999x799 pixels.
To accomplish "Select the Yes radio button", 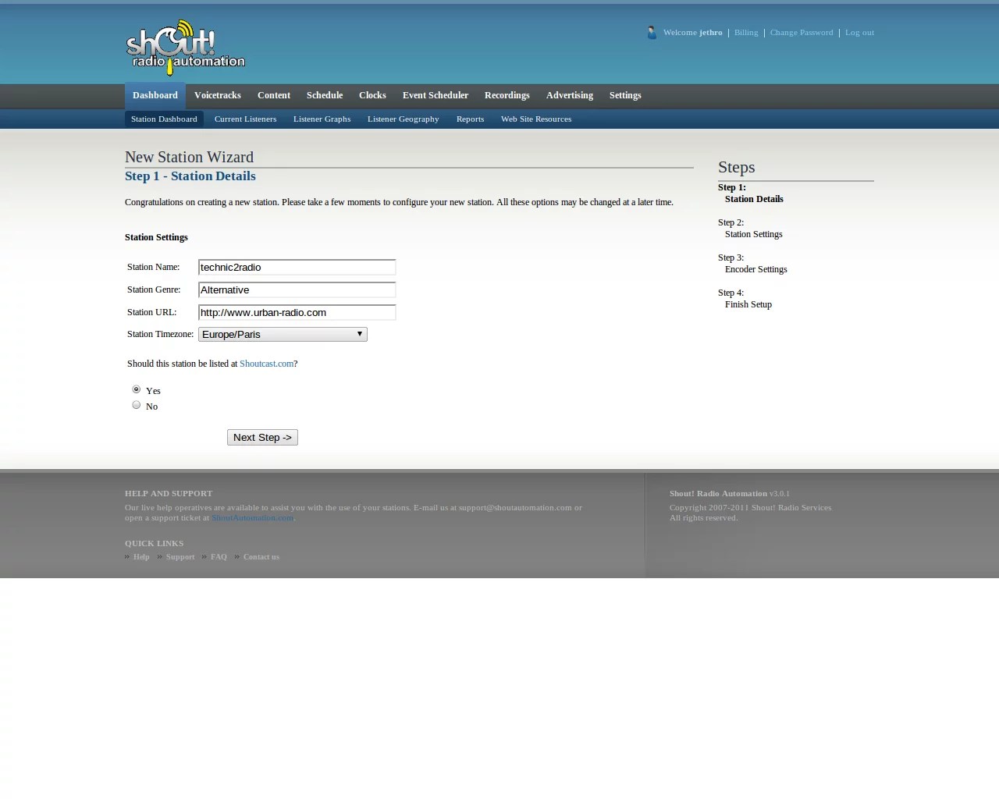I will click(137, 389).
